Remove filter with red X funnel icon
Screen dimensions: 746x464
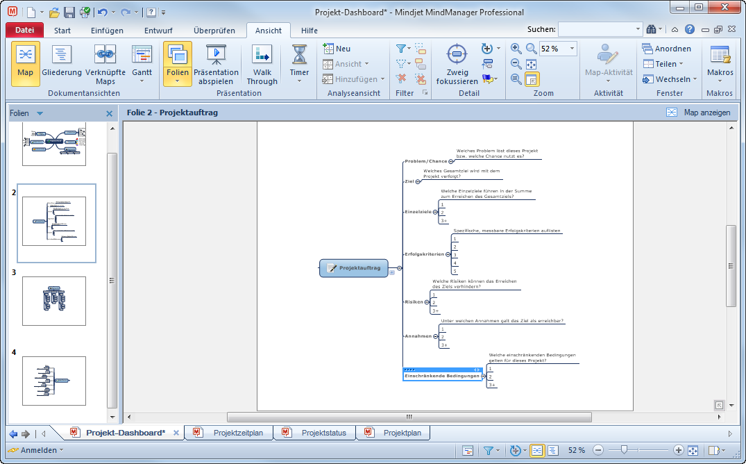[401, 78]
